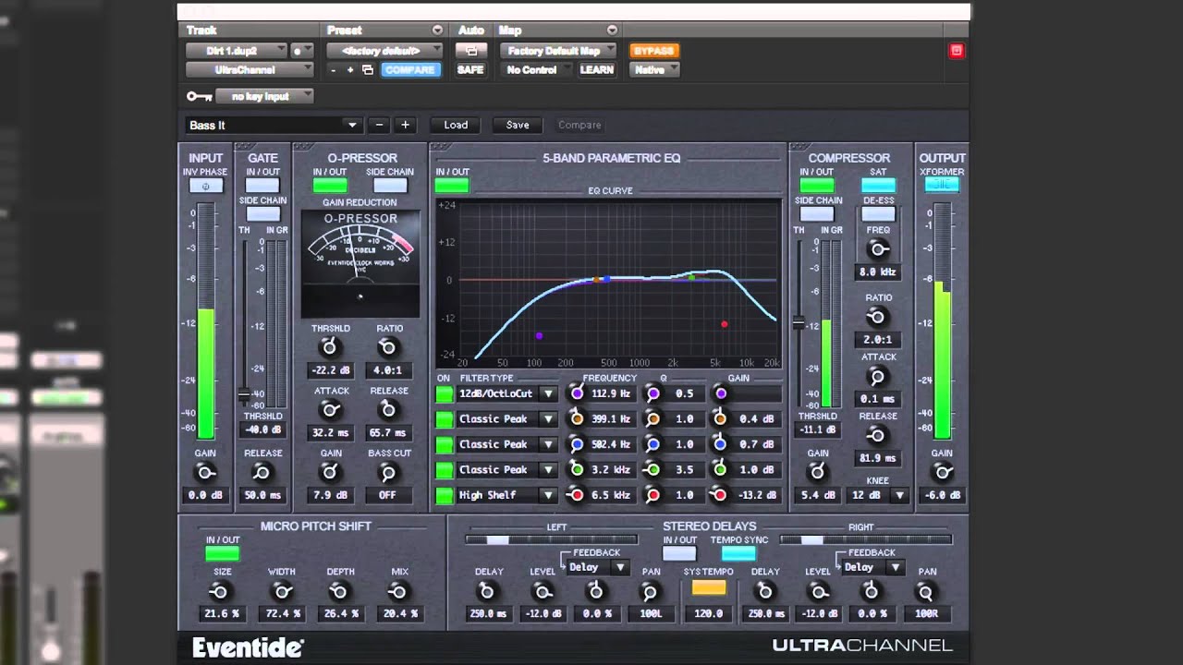
Task: Click the gain knob for -13.2 dB High Shelf
Action: [x=720, y=495]
